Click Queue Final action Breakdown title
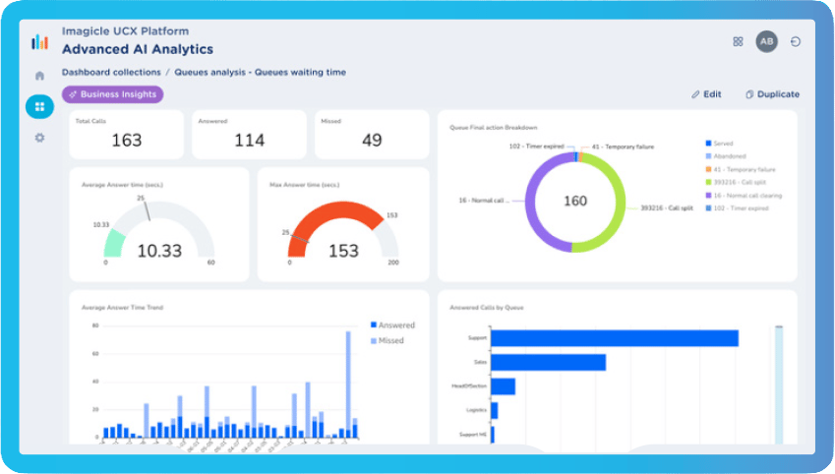This screenshot has width=835, height=474. tap(493, 127)
